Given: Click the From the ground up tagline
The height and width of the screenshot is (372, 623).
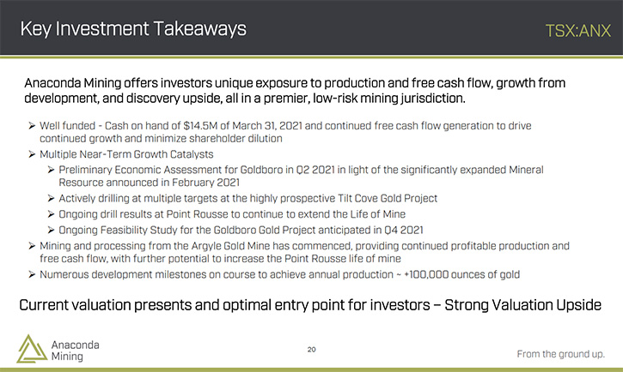Looking at the screenshot, I should point(560,354).
